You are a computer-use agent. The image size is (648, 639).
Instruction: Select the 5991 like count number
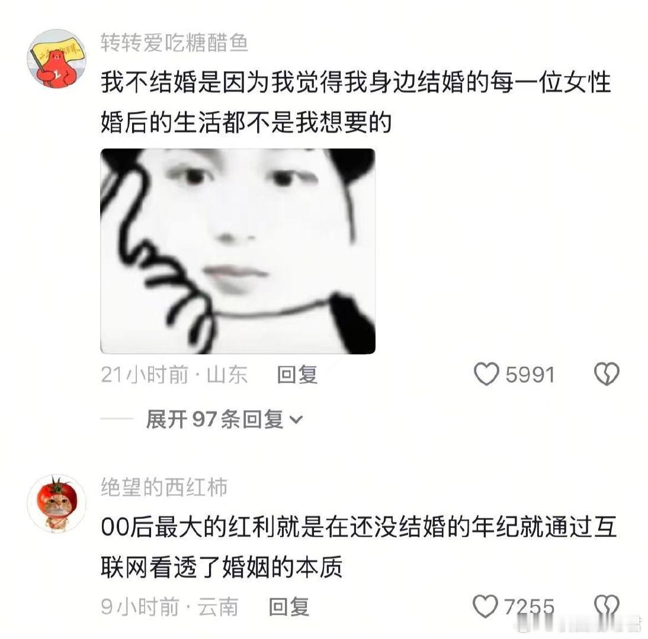coord(530,375)
